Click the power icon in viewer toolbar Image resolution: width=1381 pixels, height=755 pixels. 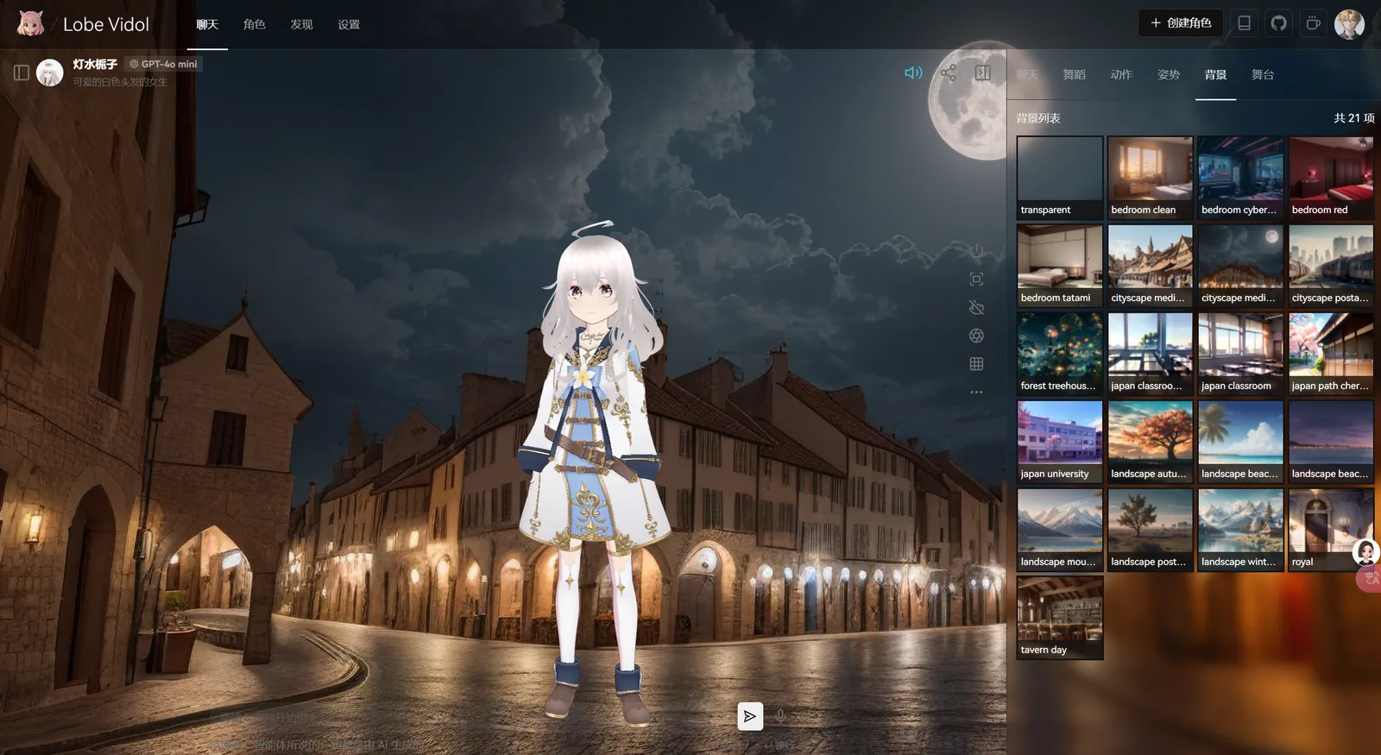tap(976, 251)
